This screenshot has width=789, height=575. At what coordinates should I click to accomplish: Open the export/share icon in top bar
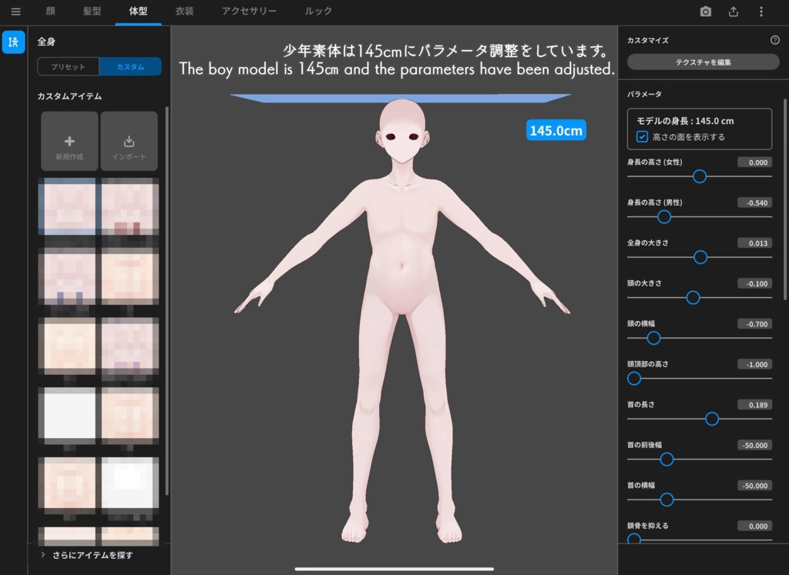[732, 12]
